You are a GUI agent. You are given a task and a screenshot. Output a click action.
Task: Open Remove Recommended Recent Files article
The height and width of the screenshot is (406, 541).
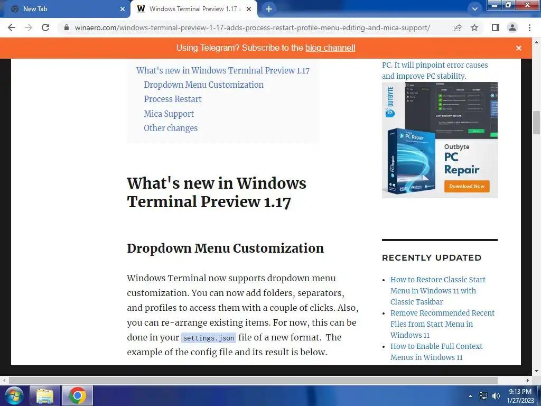(442, 324)
